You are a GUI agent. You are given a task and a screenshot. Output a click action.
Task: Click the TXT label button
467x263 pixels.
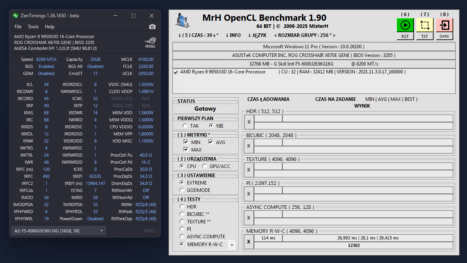click(425, 36)
